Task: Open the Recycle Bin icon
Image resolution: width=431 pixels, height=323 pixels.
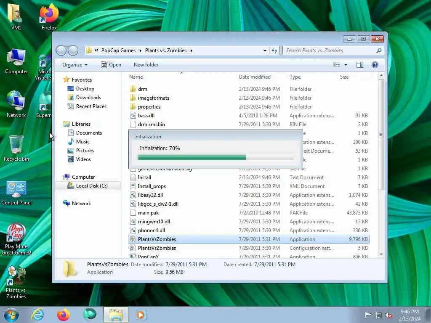Action: pyautogui.click(x=16, y=148)
